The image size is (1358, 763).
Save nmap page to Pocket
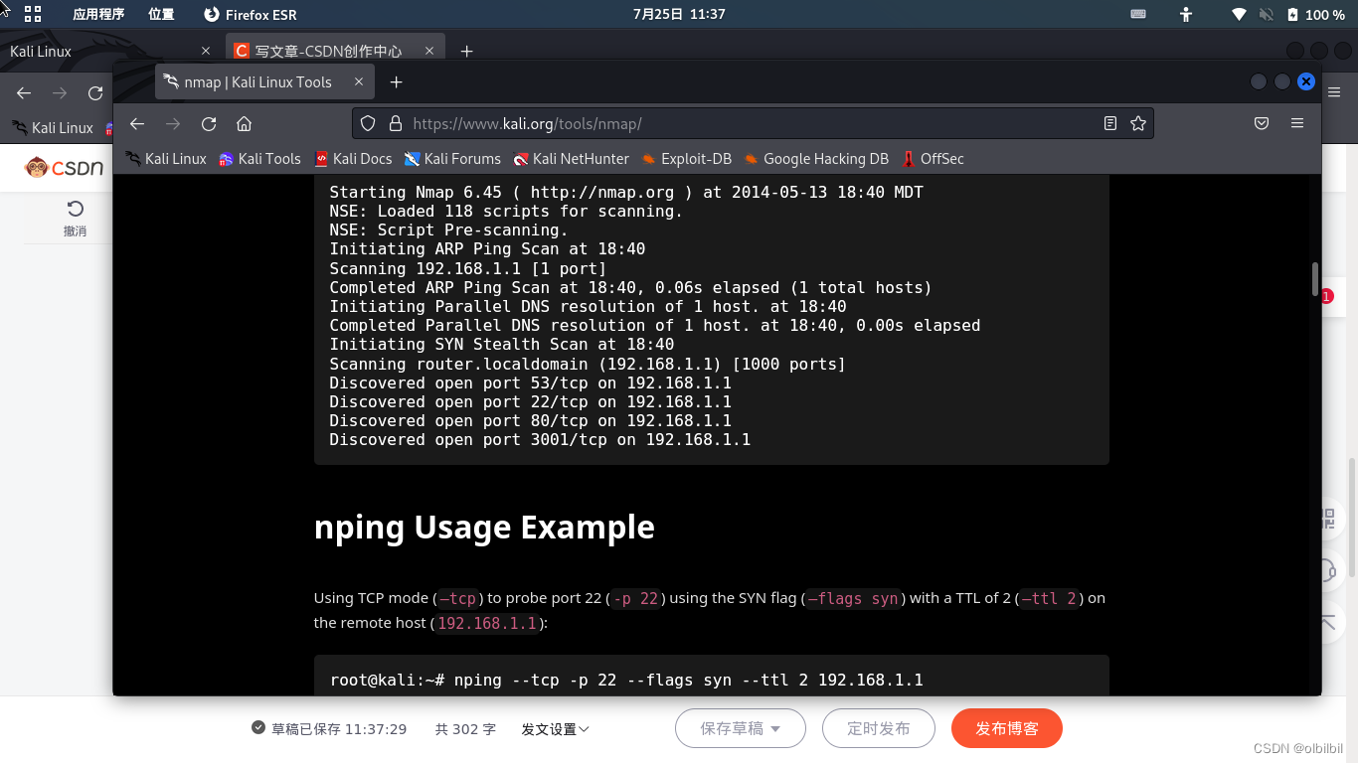[x=1261, y=123]
